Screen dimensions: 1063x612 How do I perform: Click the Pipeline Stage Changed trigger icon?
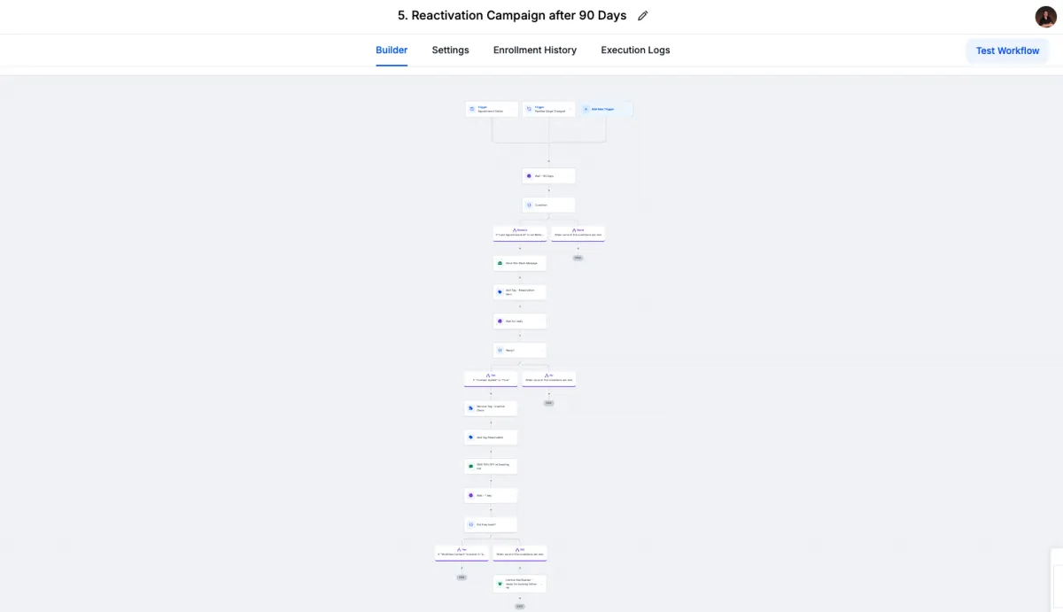pos(529,109)
